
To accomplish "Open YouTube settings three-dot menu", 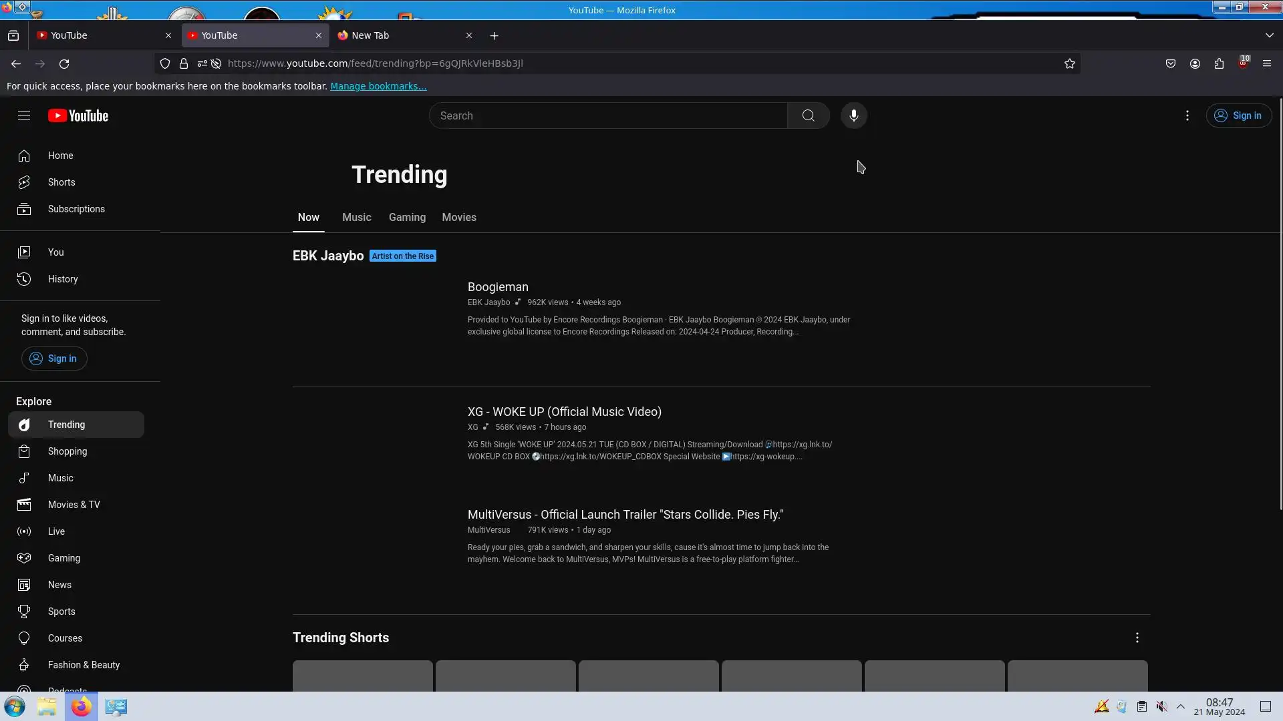I will [x=1187, y=115].
